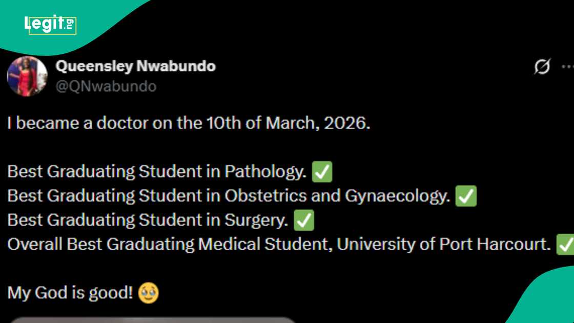Open the attached media preview below the tweet
This screenshot has width=574, height=323.
[153, 319]
